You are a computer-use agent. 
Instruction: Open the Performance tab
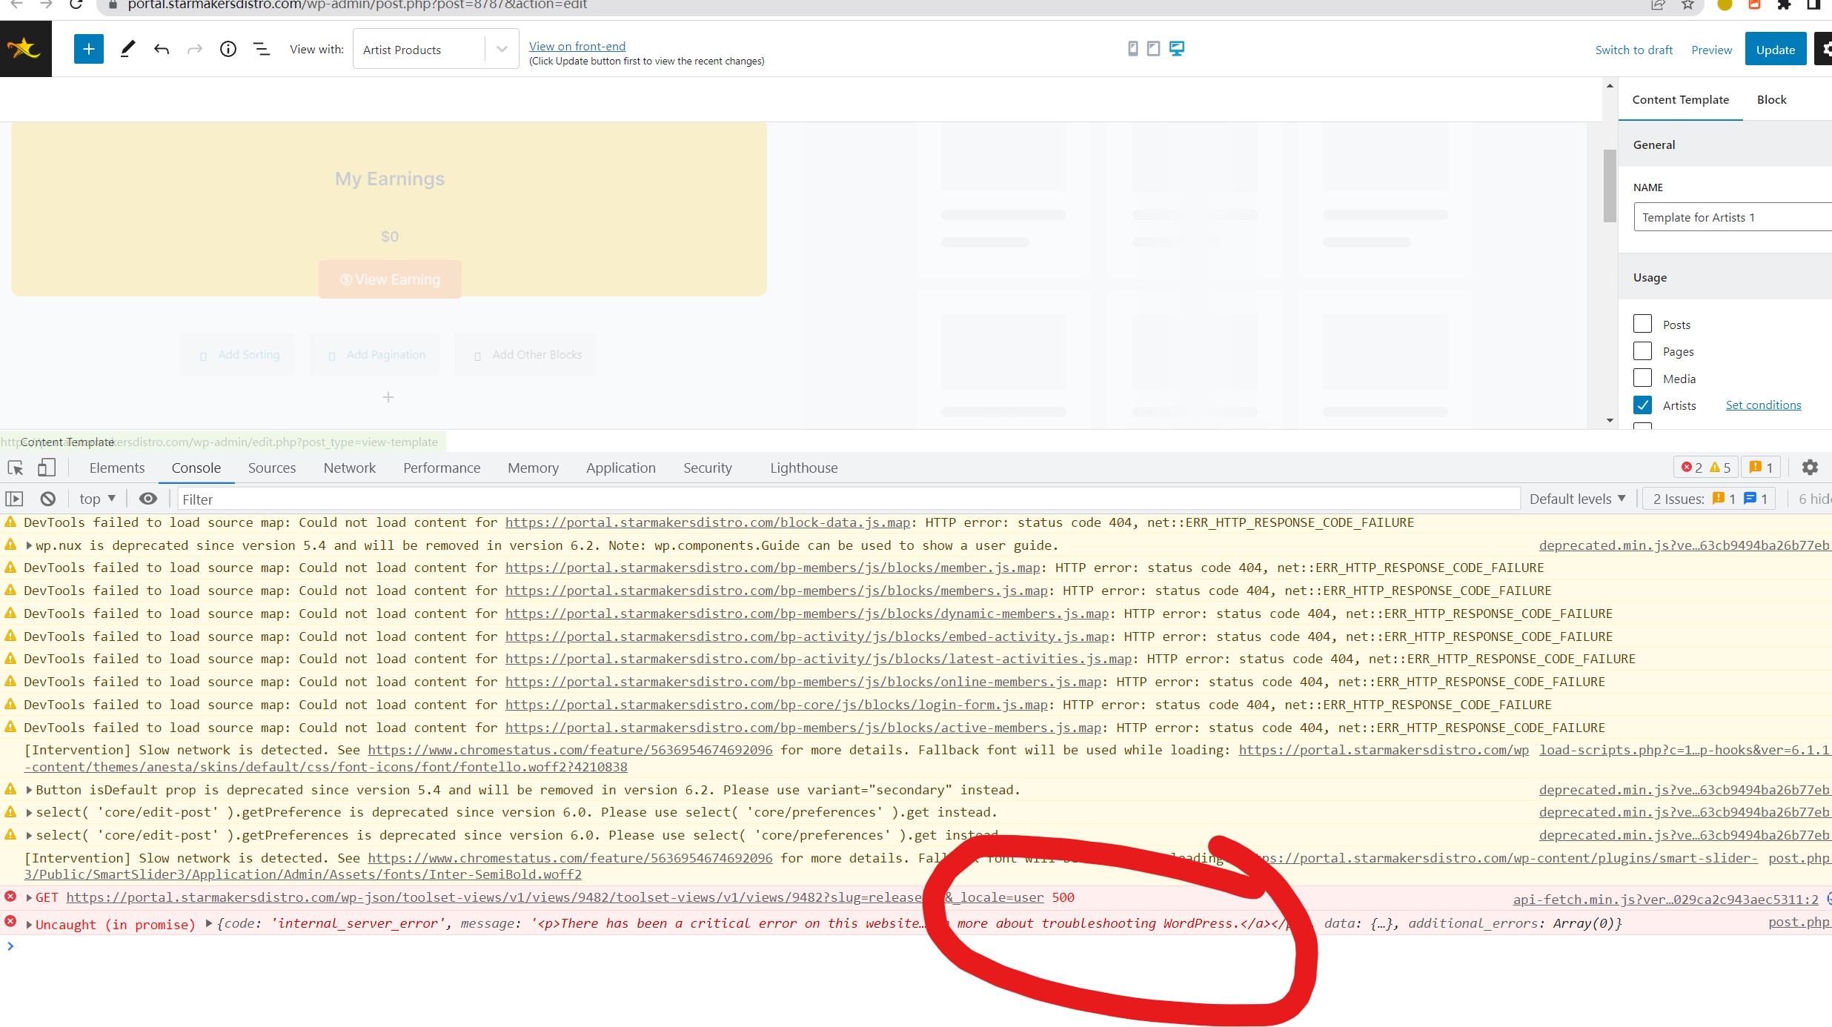coord(442,468)
